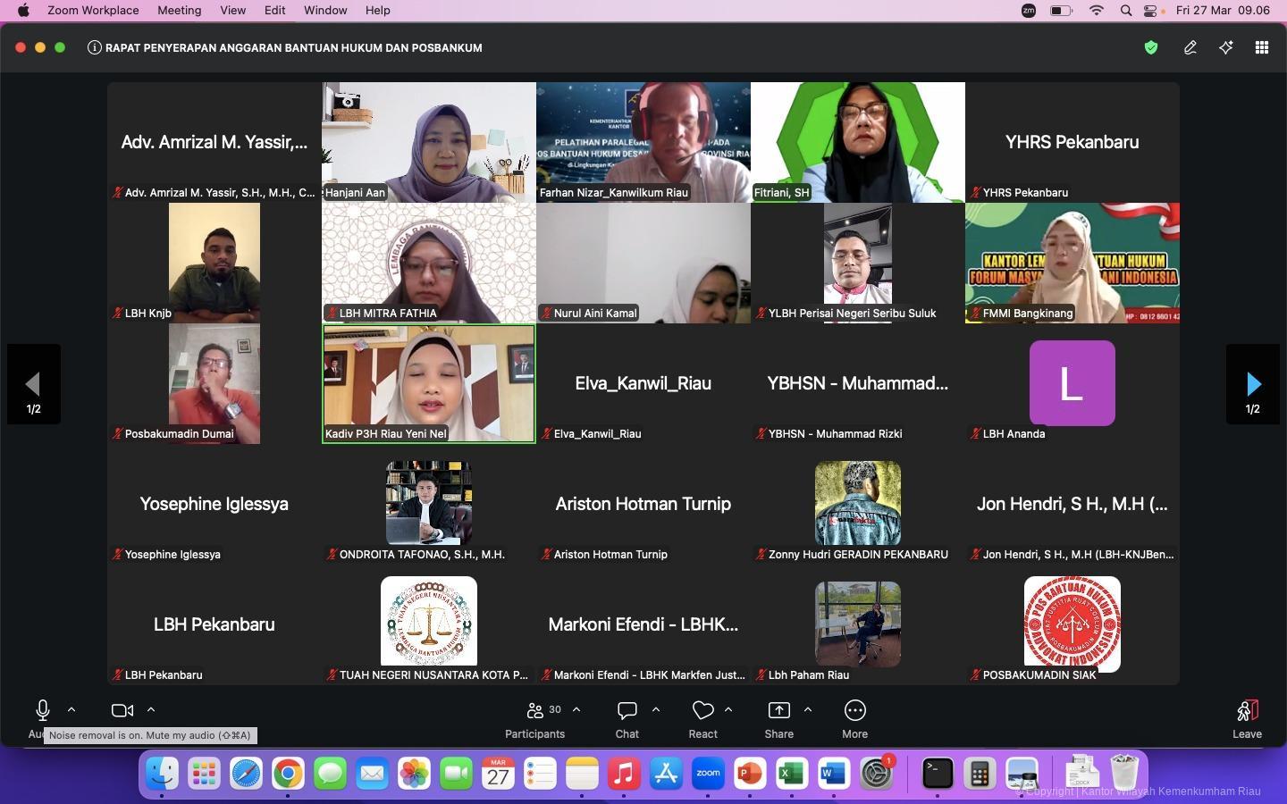This screenshot has height=804, width=1287.
Task: Toggle the microphone mute button
Action: tap(42, 710)
